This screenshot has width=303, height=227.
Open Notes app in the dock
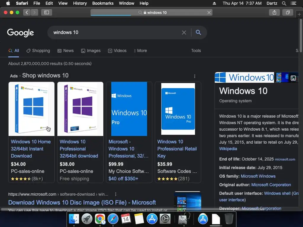tap(139, 219)
